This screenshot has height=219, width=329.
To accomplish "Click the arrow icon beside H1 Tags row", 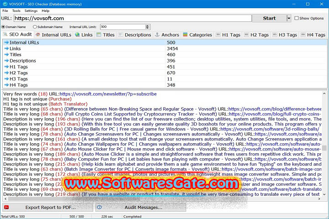I will click(x=6, y=67).
